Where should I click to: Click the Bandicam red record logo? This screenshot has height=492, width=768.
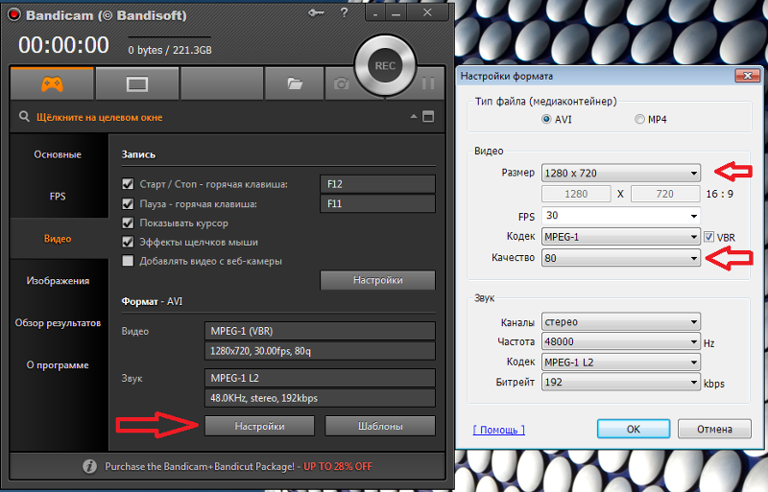14,15
